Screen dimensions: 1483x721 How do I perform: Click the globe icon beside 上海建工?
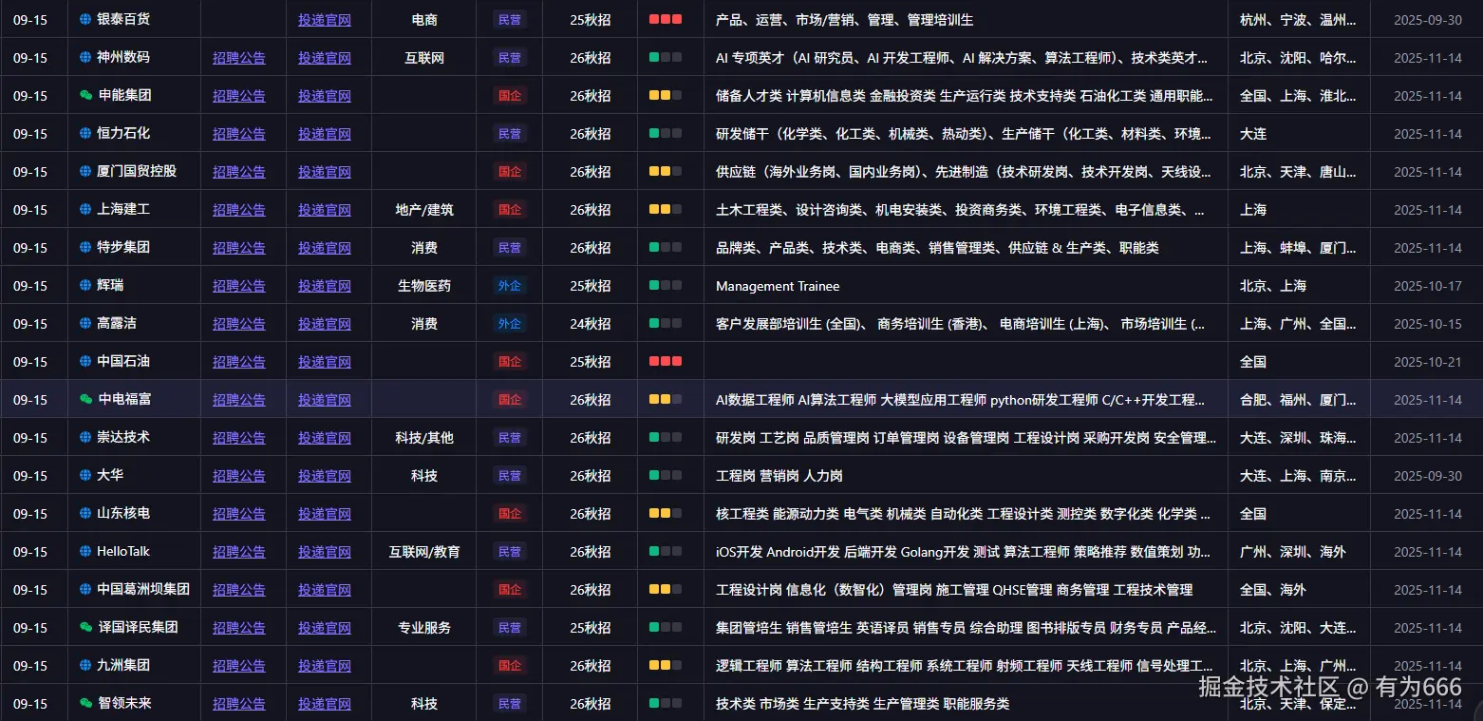[85, 209]
